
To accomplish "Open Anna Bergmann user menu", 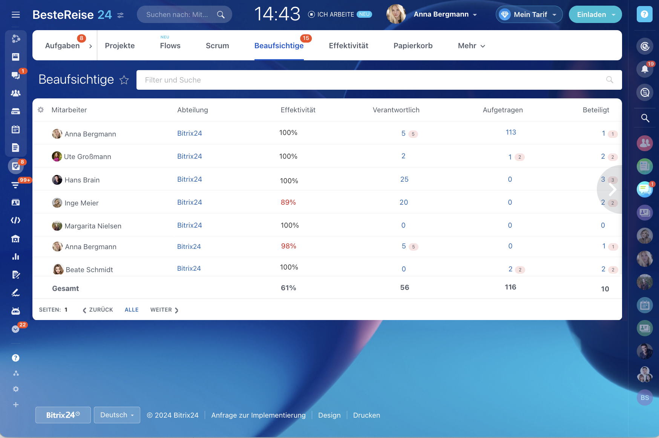I will [x=445, y=14].
